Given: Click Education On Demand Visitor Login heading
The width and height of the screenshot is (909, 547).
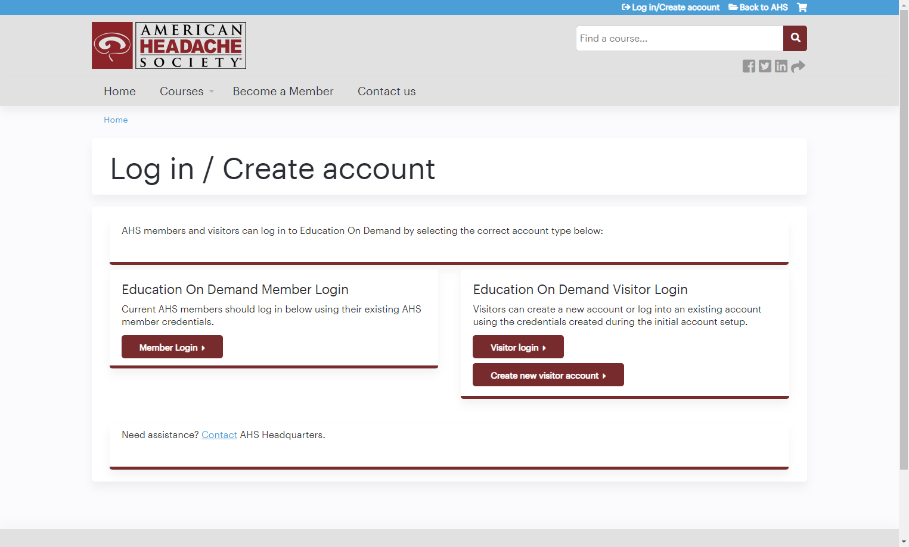Looking at the screenshot, I should click(581, 289).
